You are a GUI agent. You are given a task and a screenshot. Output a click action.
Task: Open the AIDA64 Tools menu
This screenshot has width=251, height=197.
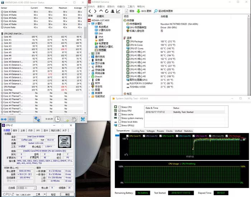click(131, 6)
